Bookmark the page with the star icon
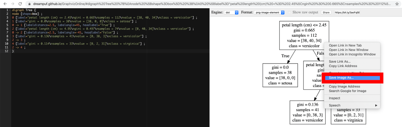The width and height of the screenshot is (402, 127). point(397,4)
